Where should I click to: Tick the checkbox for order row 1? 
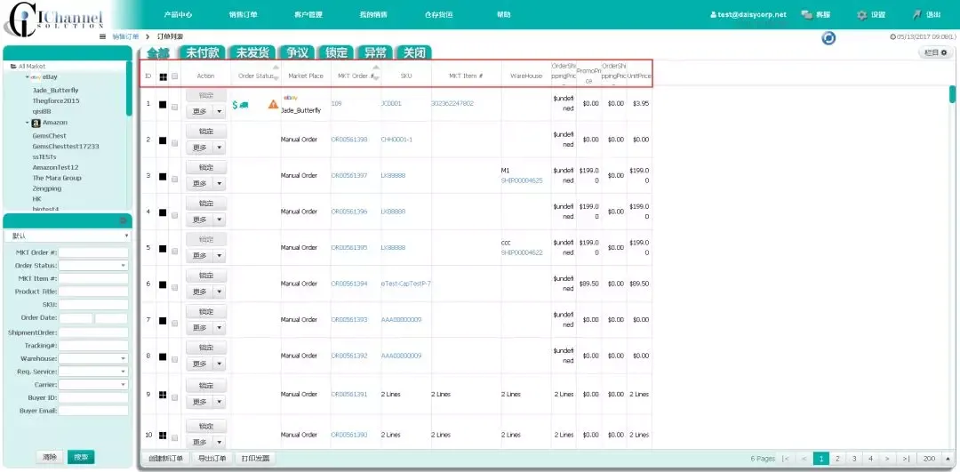(174, 108)
